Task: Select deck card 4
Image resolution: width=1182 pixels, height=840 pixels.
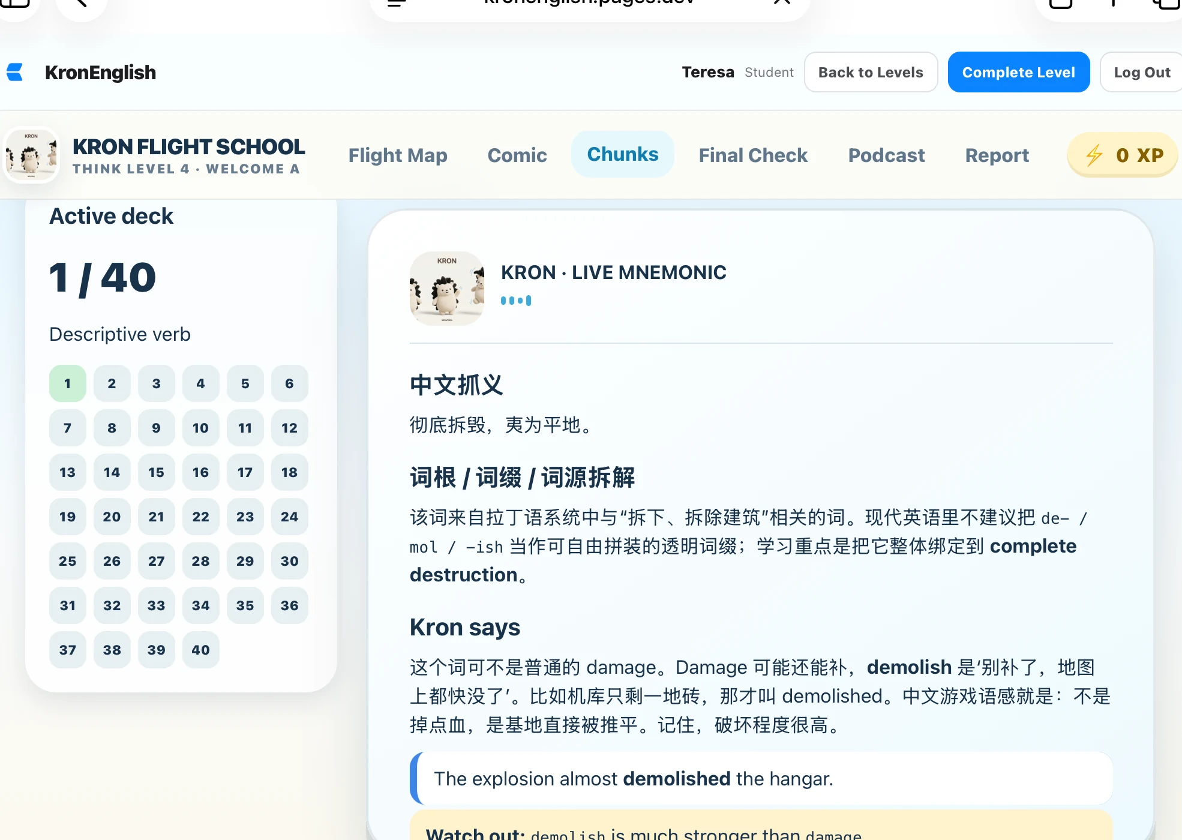Action: [x=201, y=383]
